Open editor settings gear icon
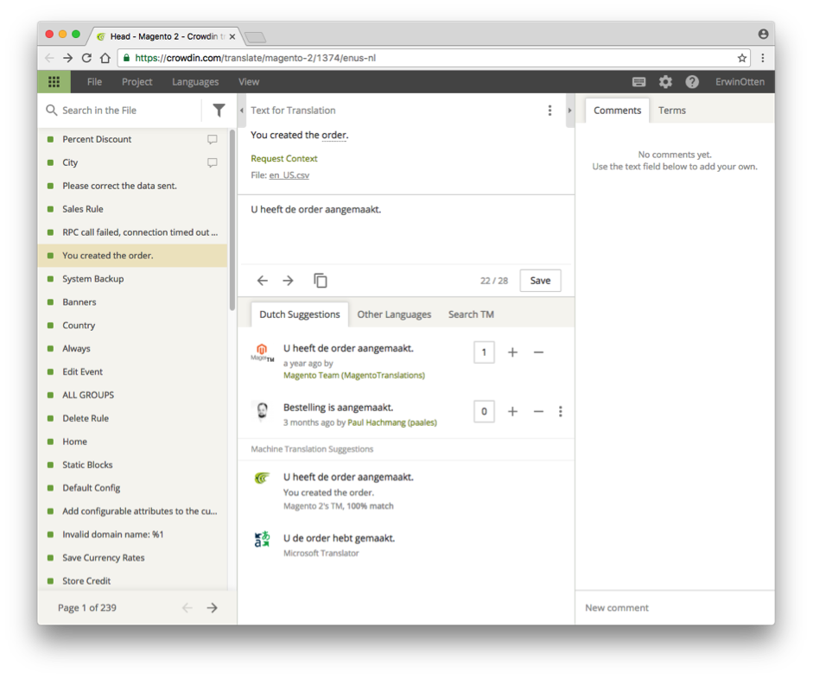The height and width of the screenshot is (679, 813). (x=665, y=82)
